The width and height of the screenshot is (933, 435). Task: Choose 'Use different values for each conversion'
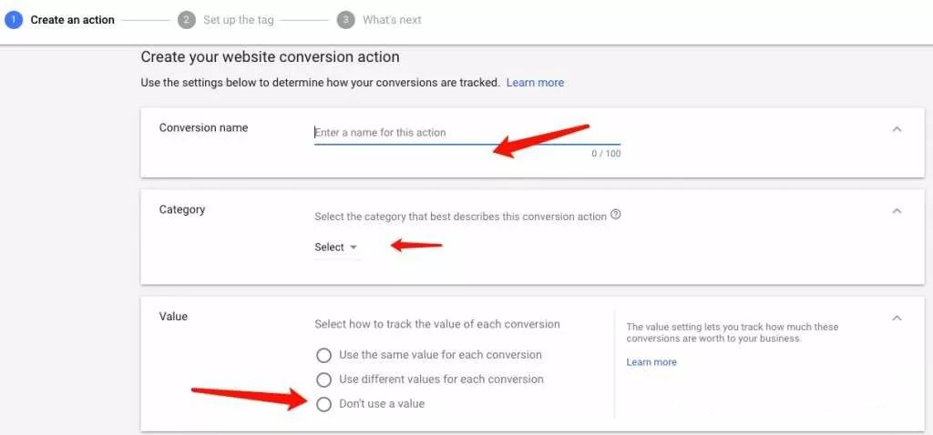pyautogui.click(x=323, y=379)
